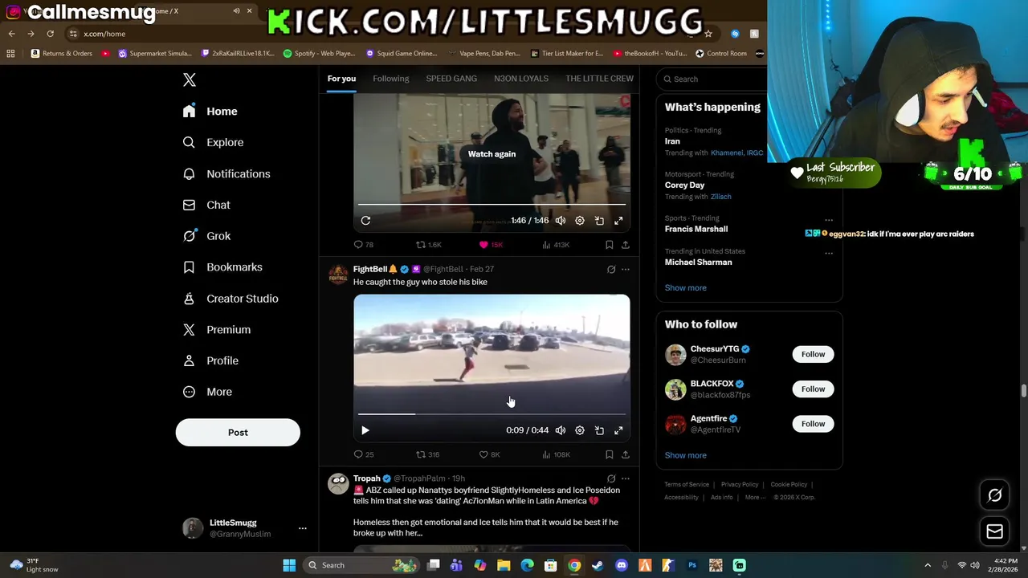Click the X logo in sidebar
Viewport: 1028px width, 578px height.
[190, 79]
